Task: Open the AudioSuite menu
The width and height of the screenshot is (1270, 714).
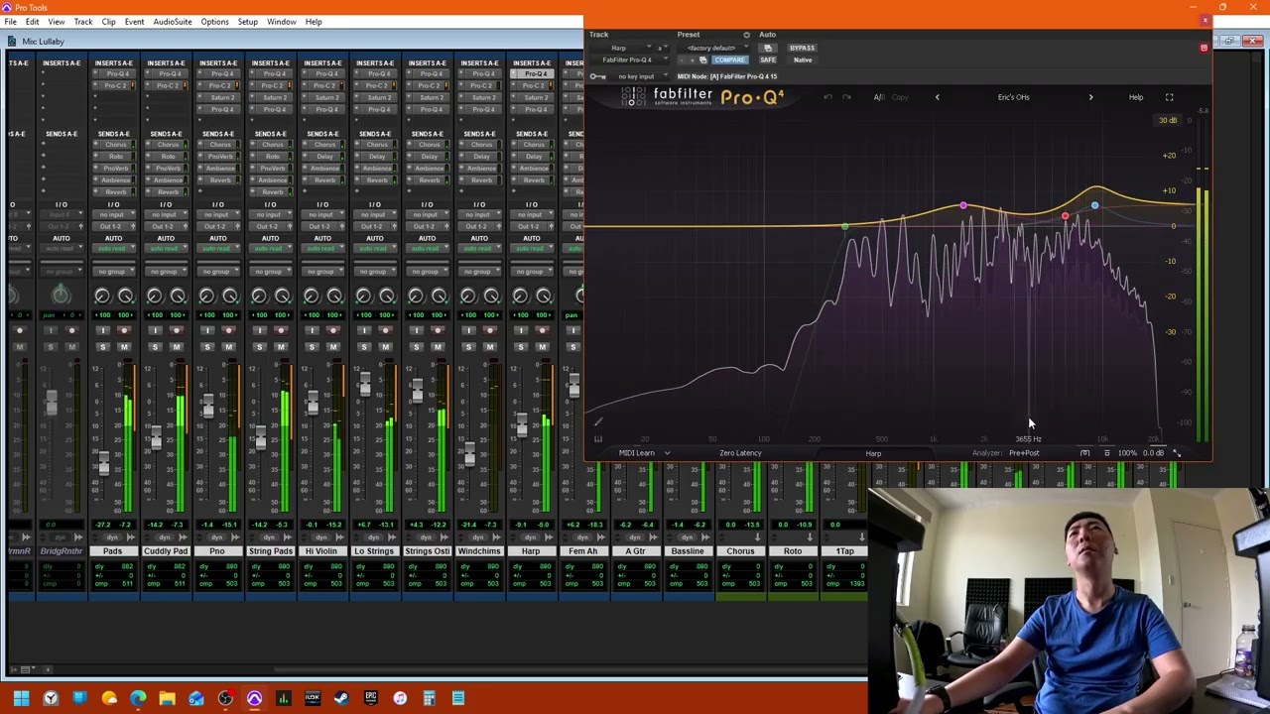Action: click(173, 22)
